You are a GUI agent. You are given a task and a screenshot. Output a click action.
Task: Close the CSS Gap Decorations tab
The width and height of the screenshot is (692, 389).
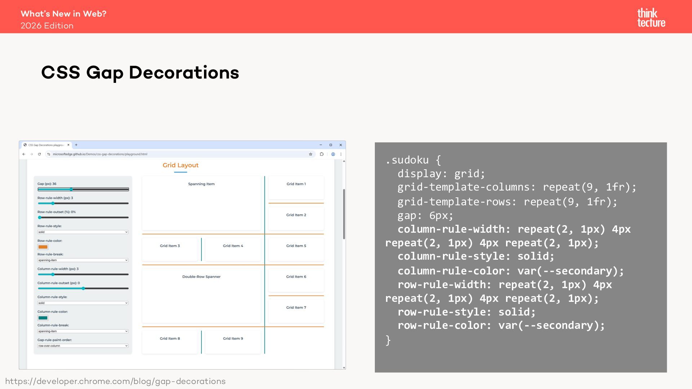[68, 145]
